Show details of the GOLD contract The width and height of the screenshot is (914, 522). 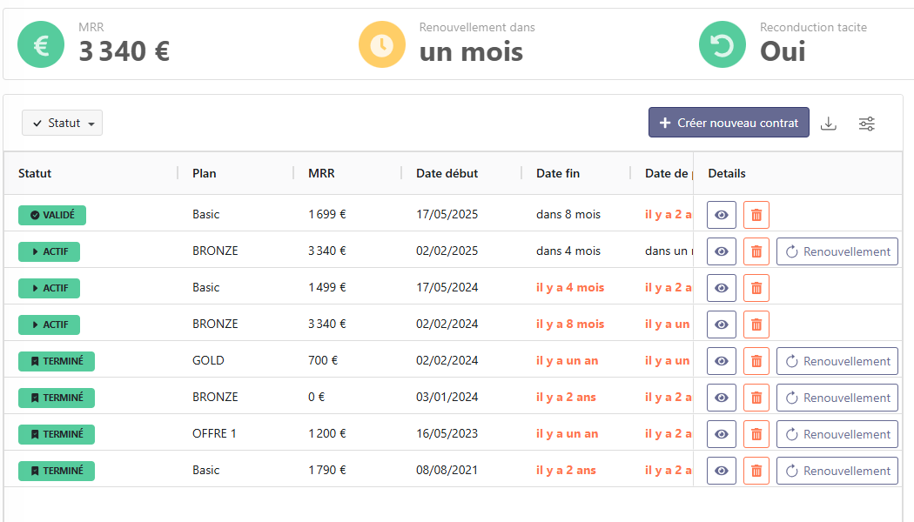pyautogui.click(x=721, y=361)
